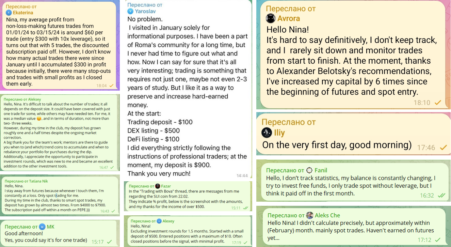This screenshot has width=451, height=247.
Task: Open Yaroslav's profile avatar
Action: click(x=130, y=11)
